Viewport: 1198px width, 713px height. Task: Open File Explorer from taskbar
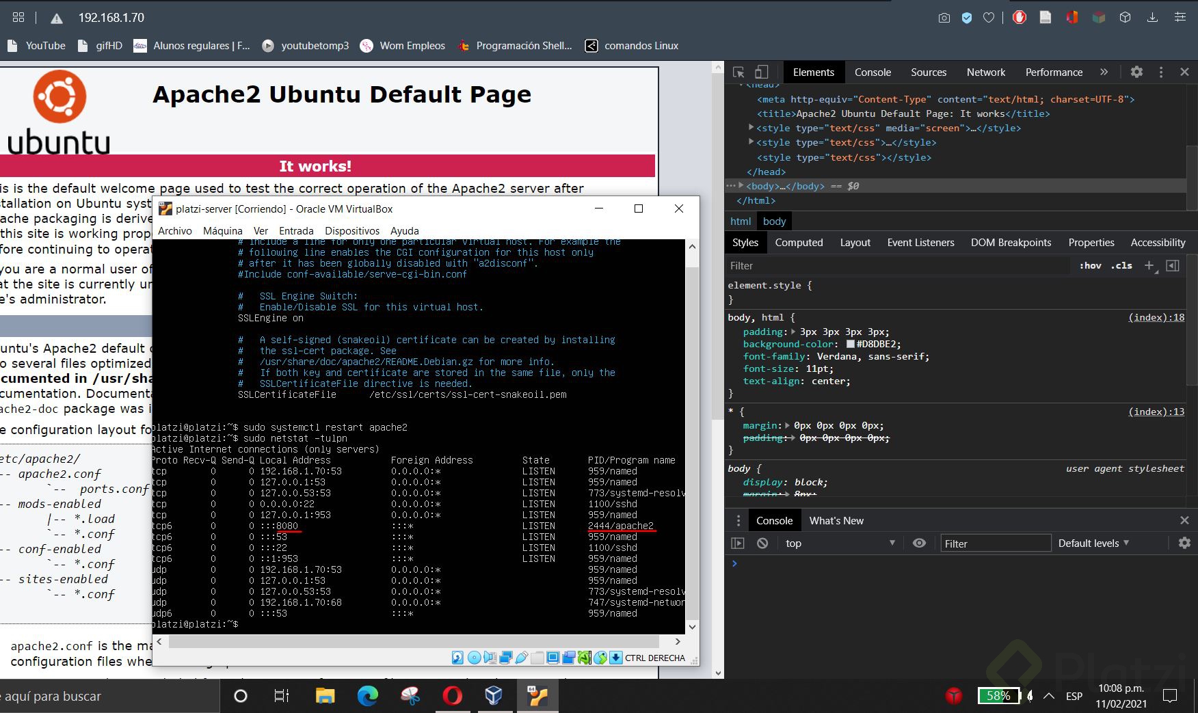(x=325, y=696)
